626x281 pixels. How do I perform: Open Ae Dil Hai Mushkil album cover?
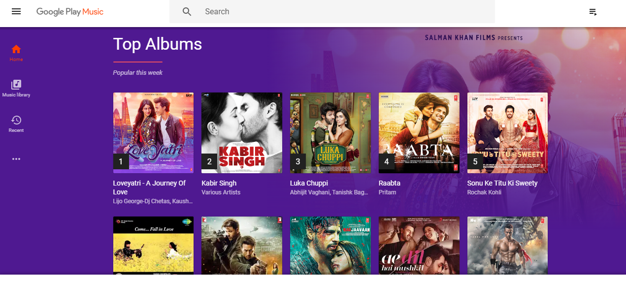point(419,246)
